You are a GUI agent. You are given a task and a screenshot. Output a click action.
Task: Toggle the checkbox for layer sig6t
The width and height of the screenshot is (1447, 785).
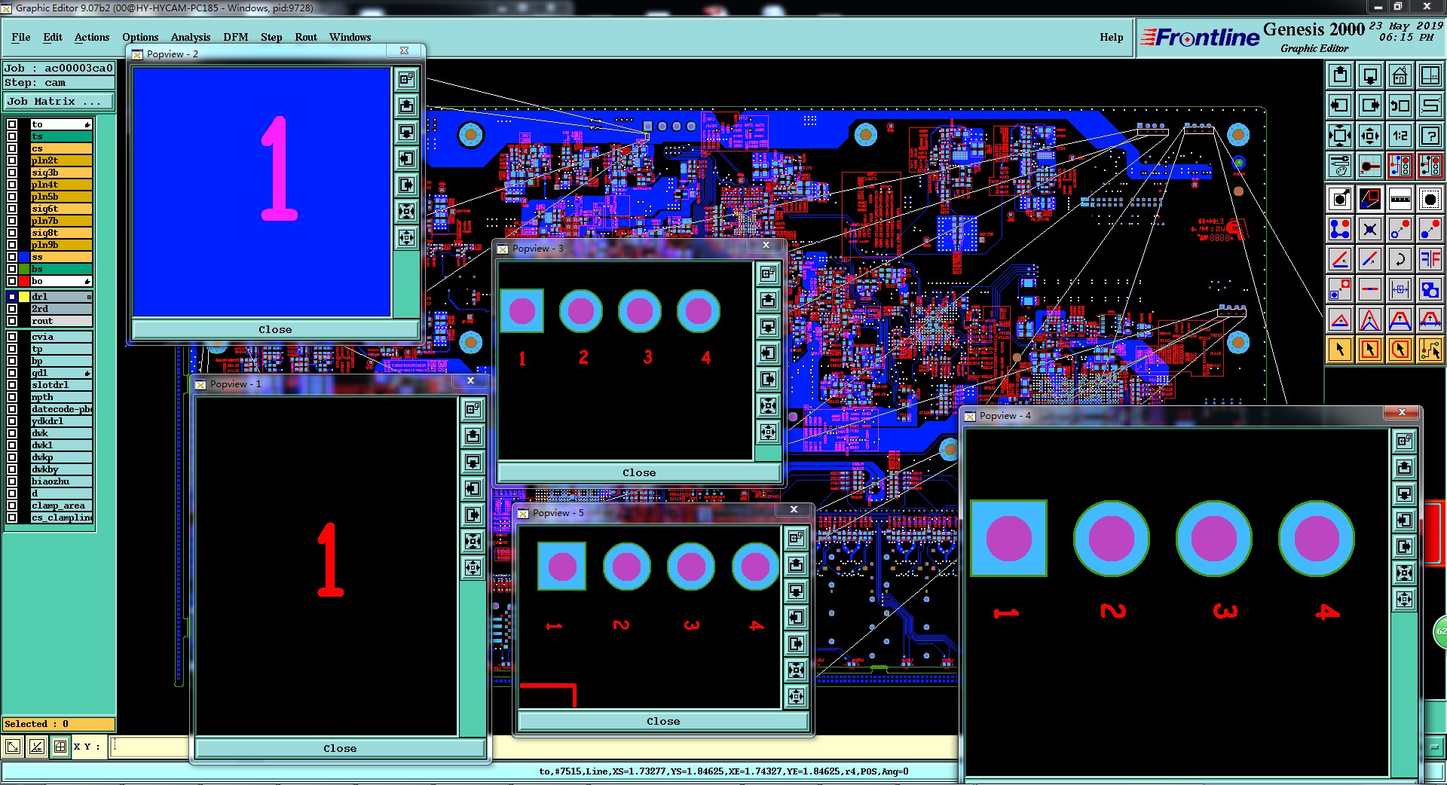point(12,209)
